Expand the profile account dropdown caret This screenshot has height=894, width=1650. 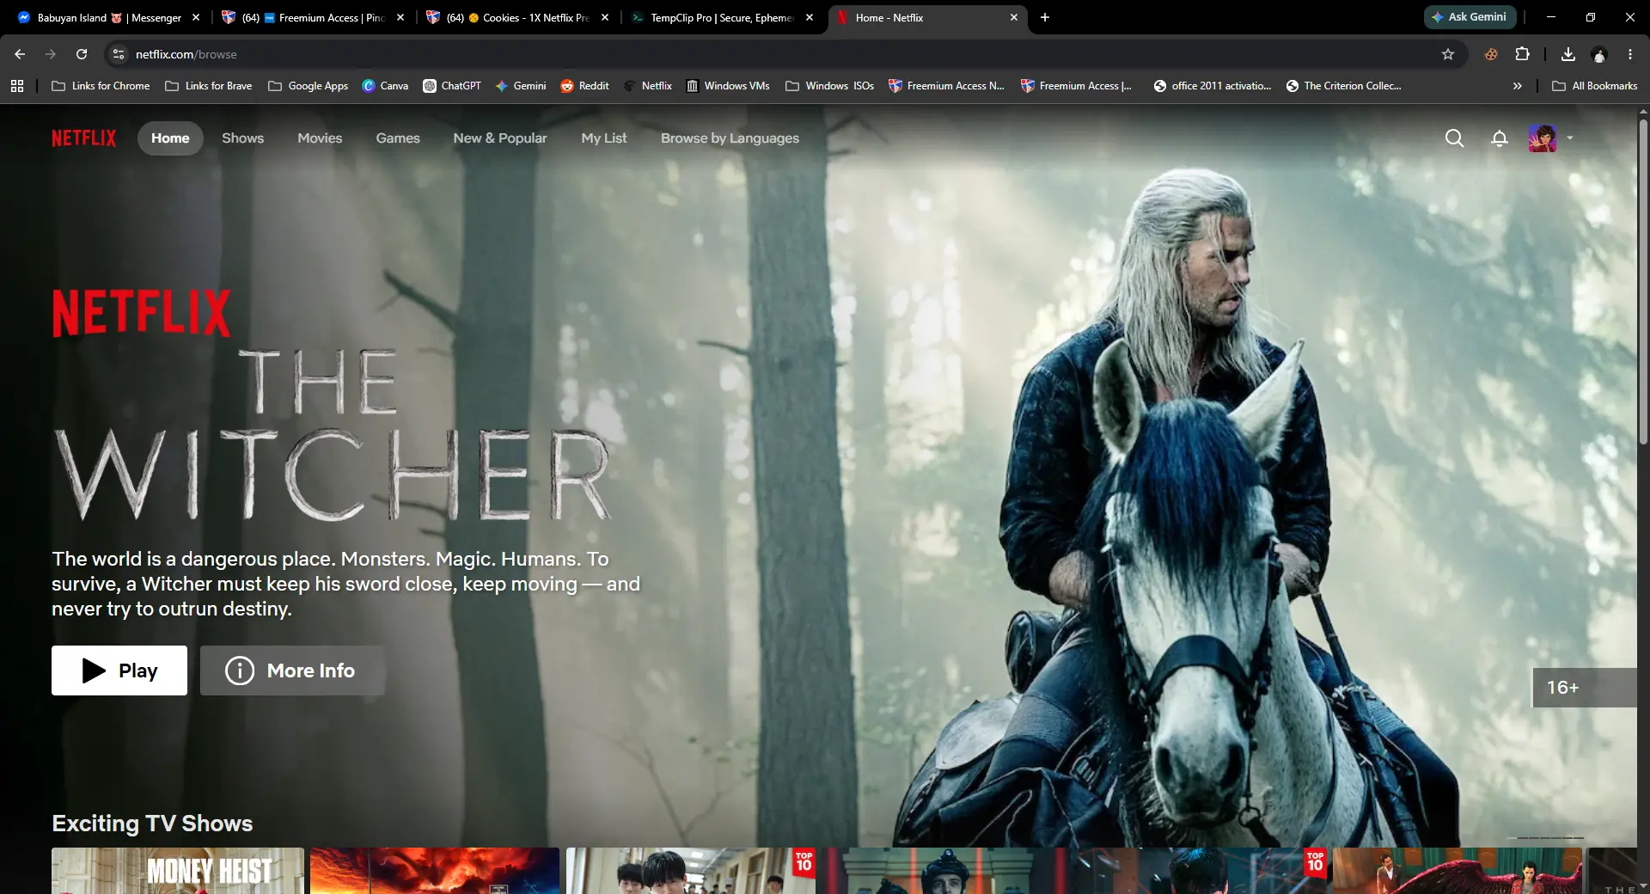coord(1570,138)
